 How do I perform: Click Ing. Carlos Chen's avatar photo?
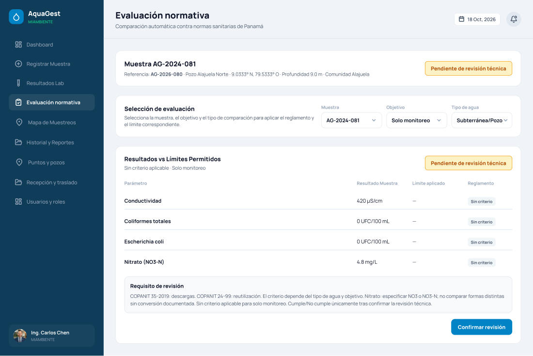(20, 336)
